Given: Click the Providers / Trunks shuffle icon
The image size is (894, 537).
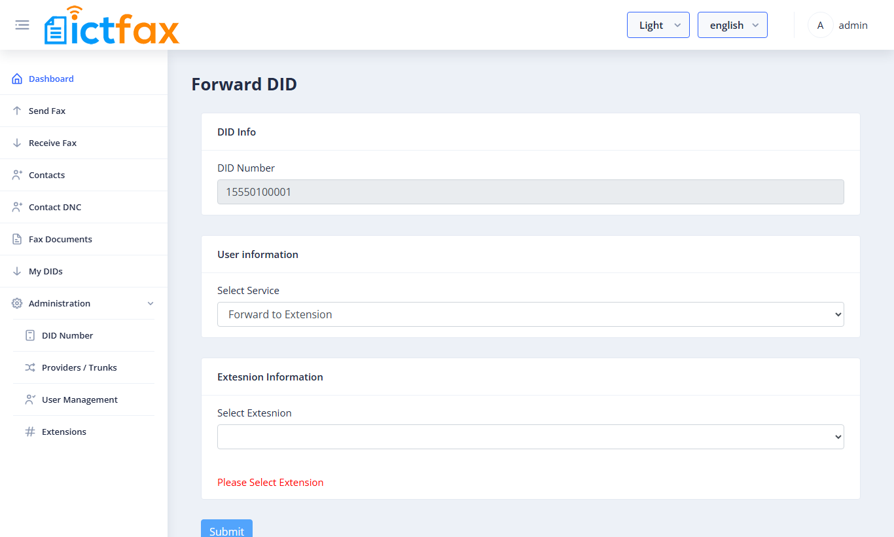Looking at the screenshot, I should pos(30,367).
